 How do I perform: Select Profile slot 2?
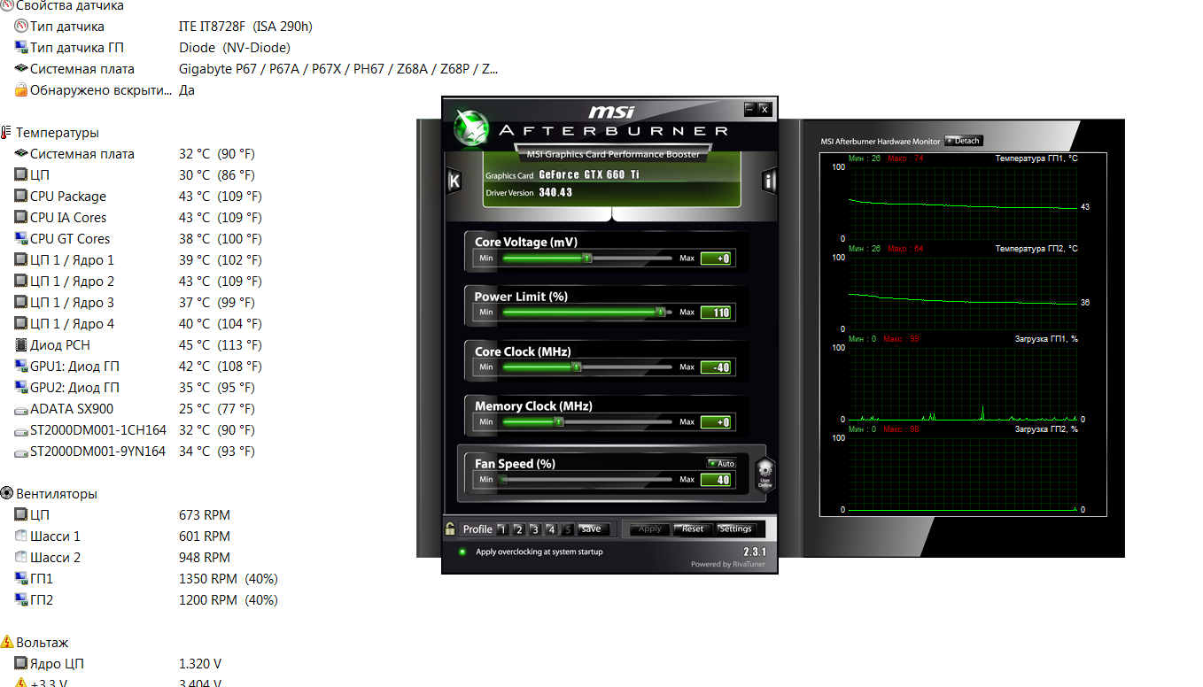point(519,529)
